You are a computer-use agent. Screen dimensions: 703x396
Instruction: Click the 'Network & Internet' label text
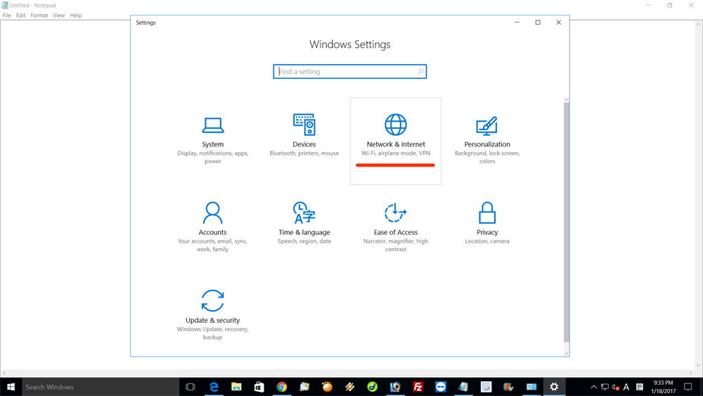click(x=396, y=144)
